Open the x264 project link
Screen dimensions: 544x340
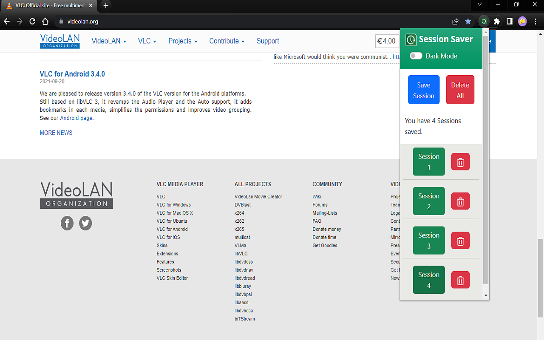click(x=239, y=213)
